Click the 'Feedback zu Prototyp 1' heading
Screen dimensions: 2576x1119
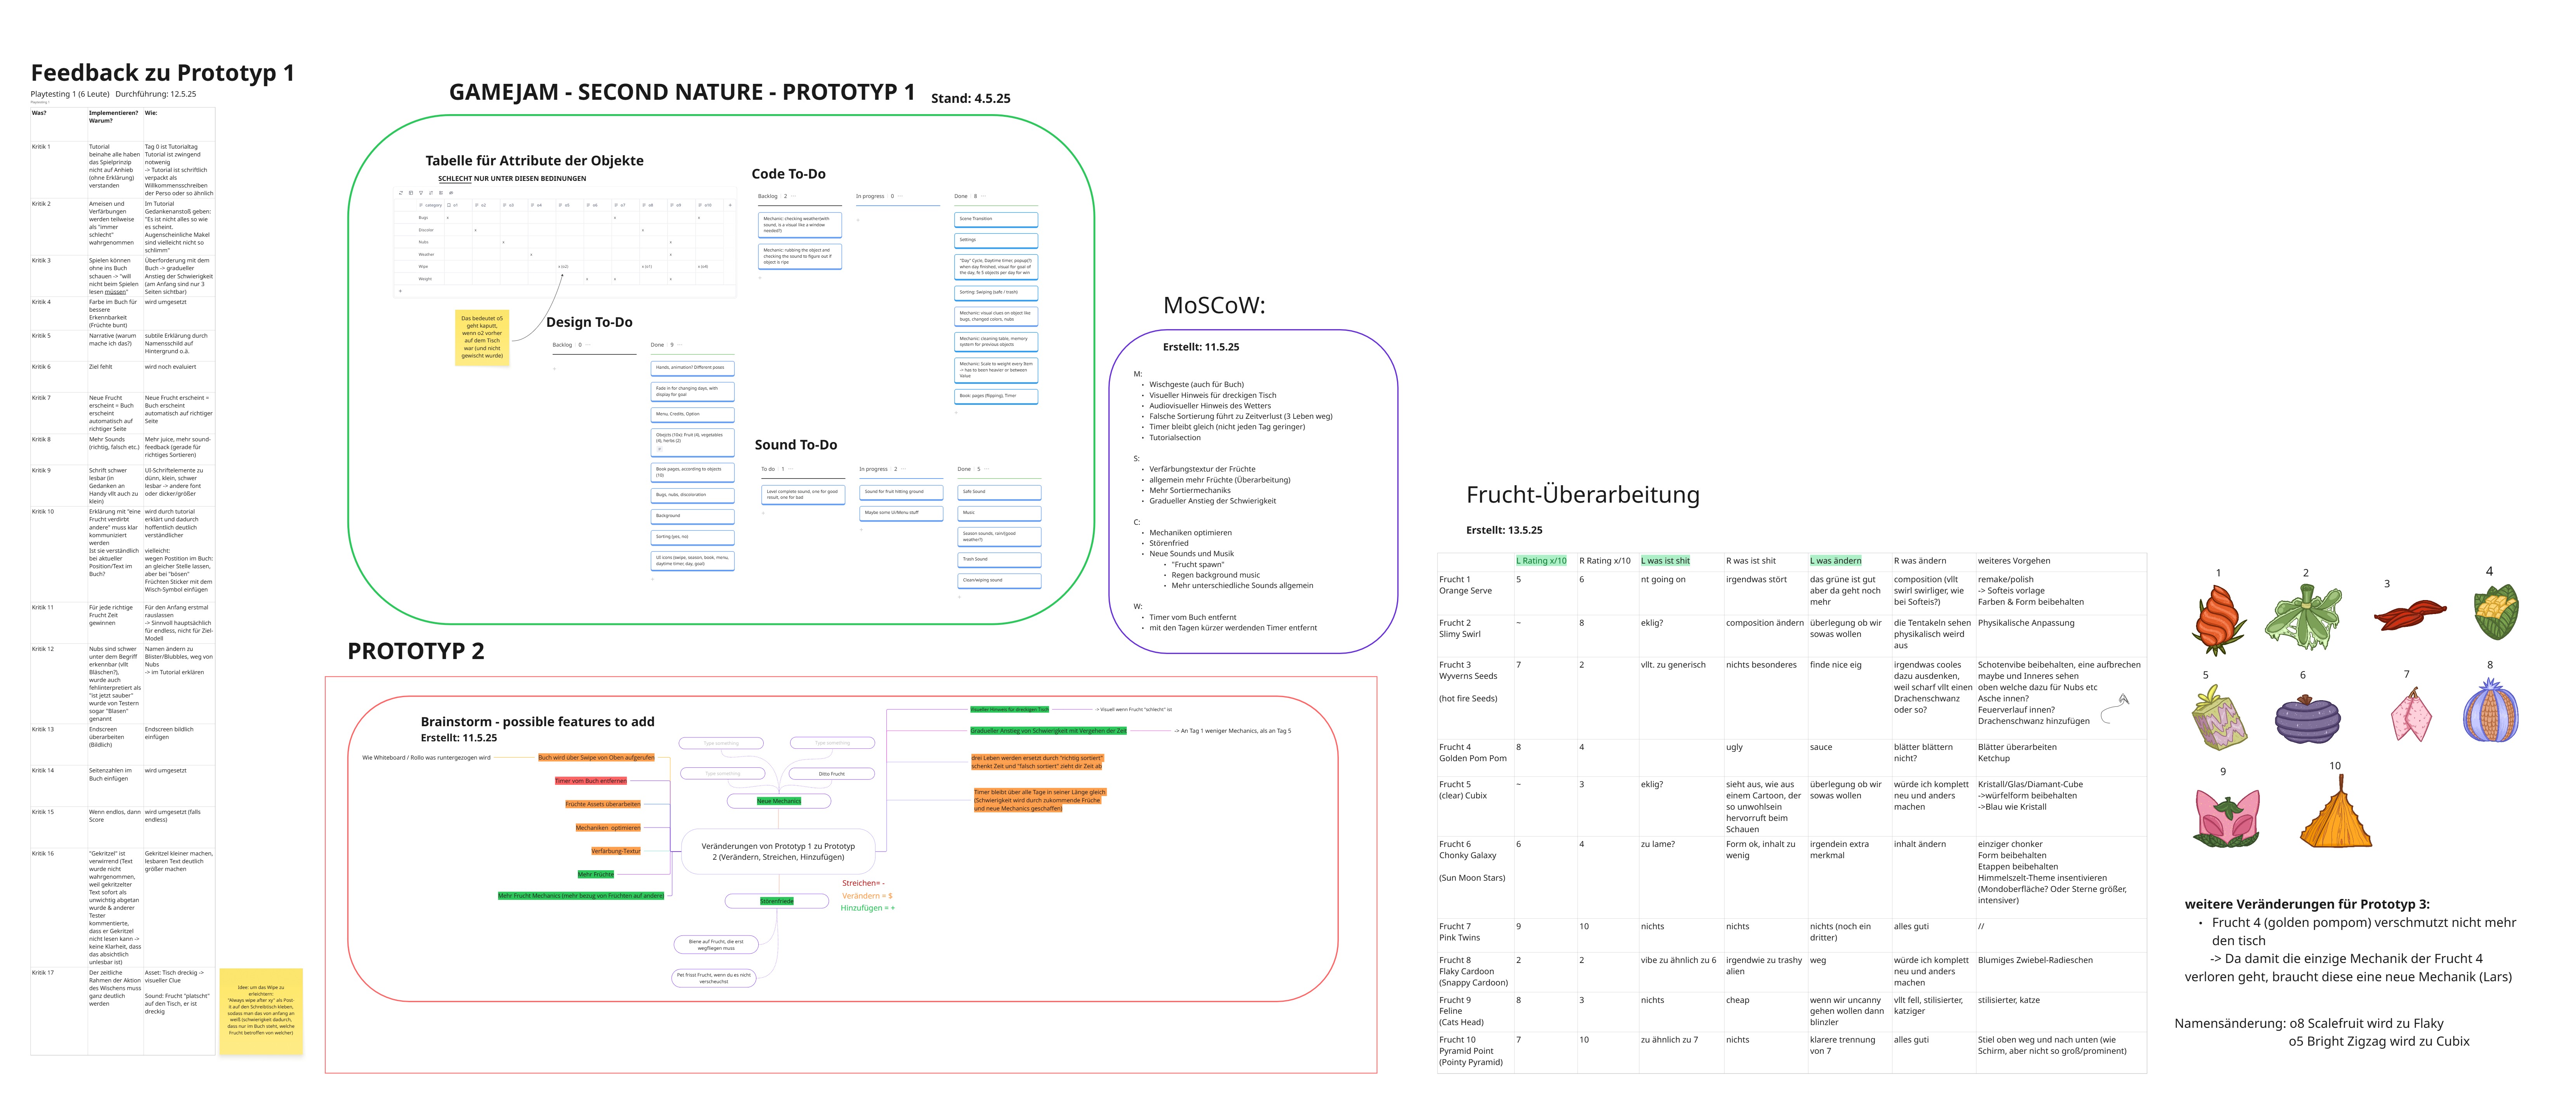tap(163, 72)
